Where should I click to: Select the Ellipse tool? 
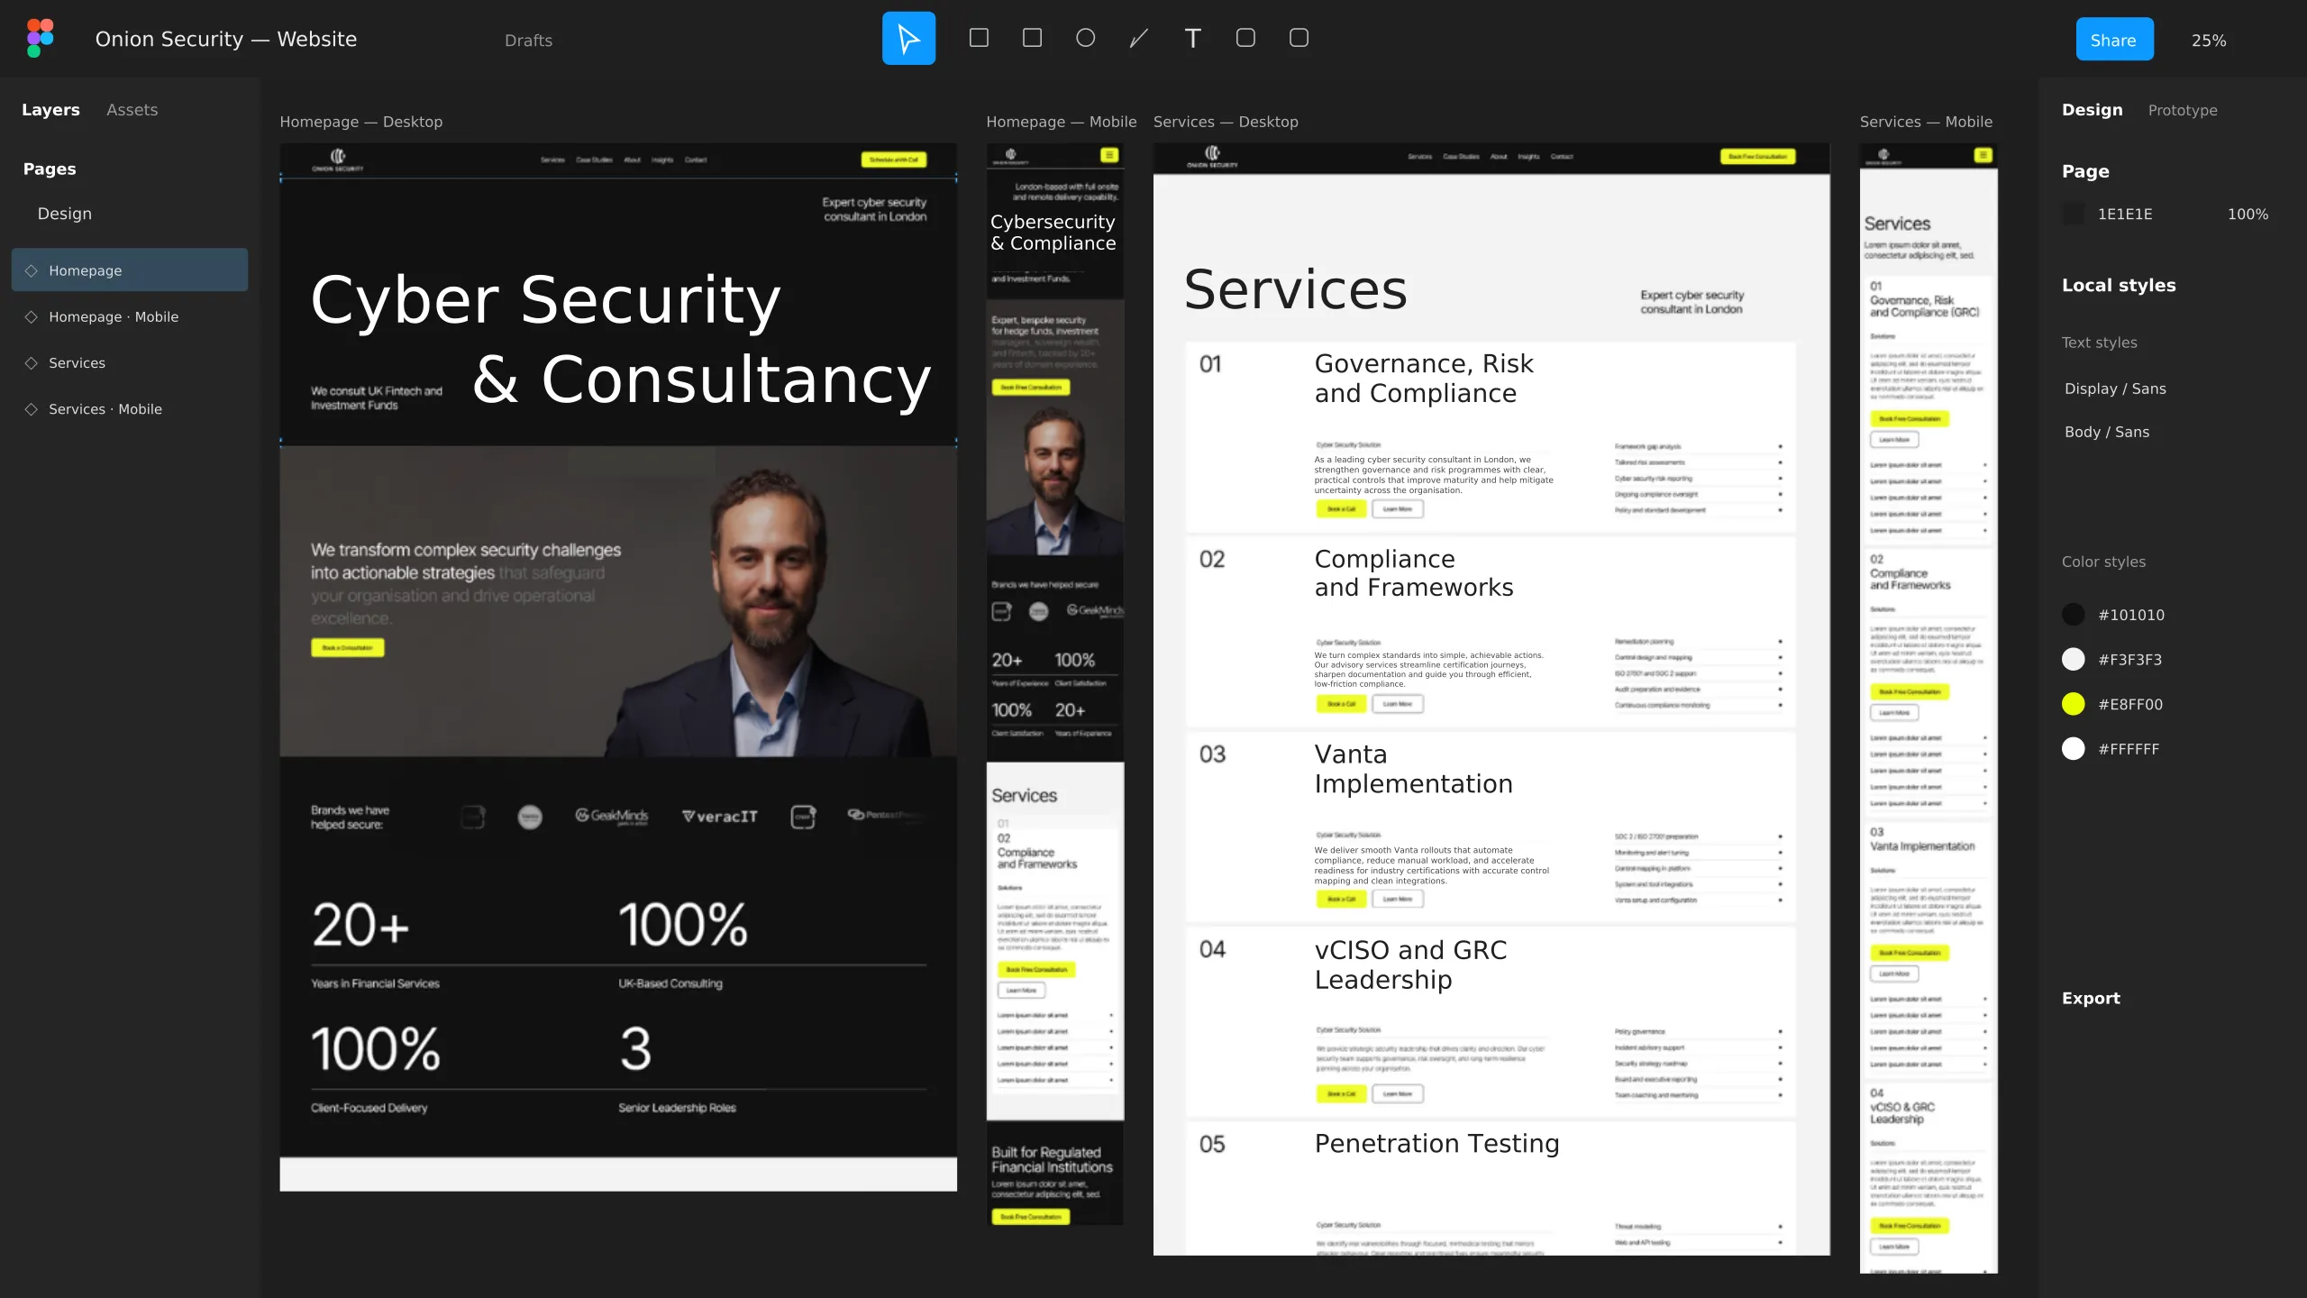click(x=1085, y=38)
